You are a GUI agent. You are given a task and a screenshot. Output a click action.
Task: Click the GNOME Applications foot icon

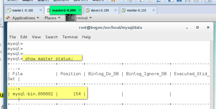8,18
